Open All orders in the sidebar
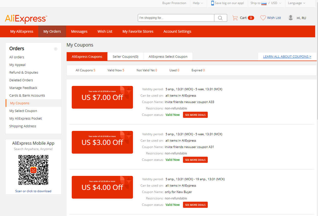Image resolution: width=318 pixels, height=216 pixels. pos(17,57)
